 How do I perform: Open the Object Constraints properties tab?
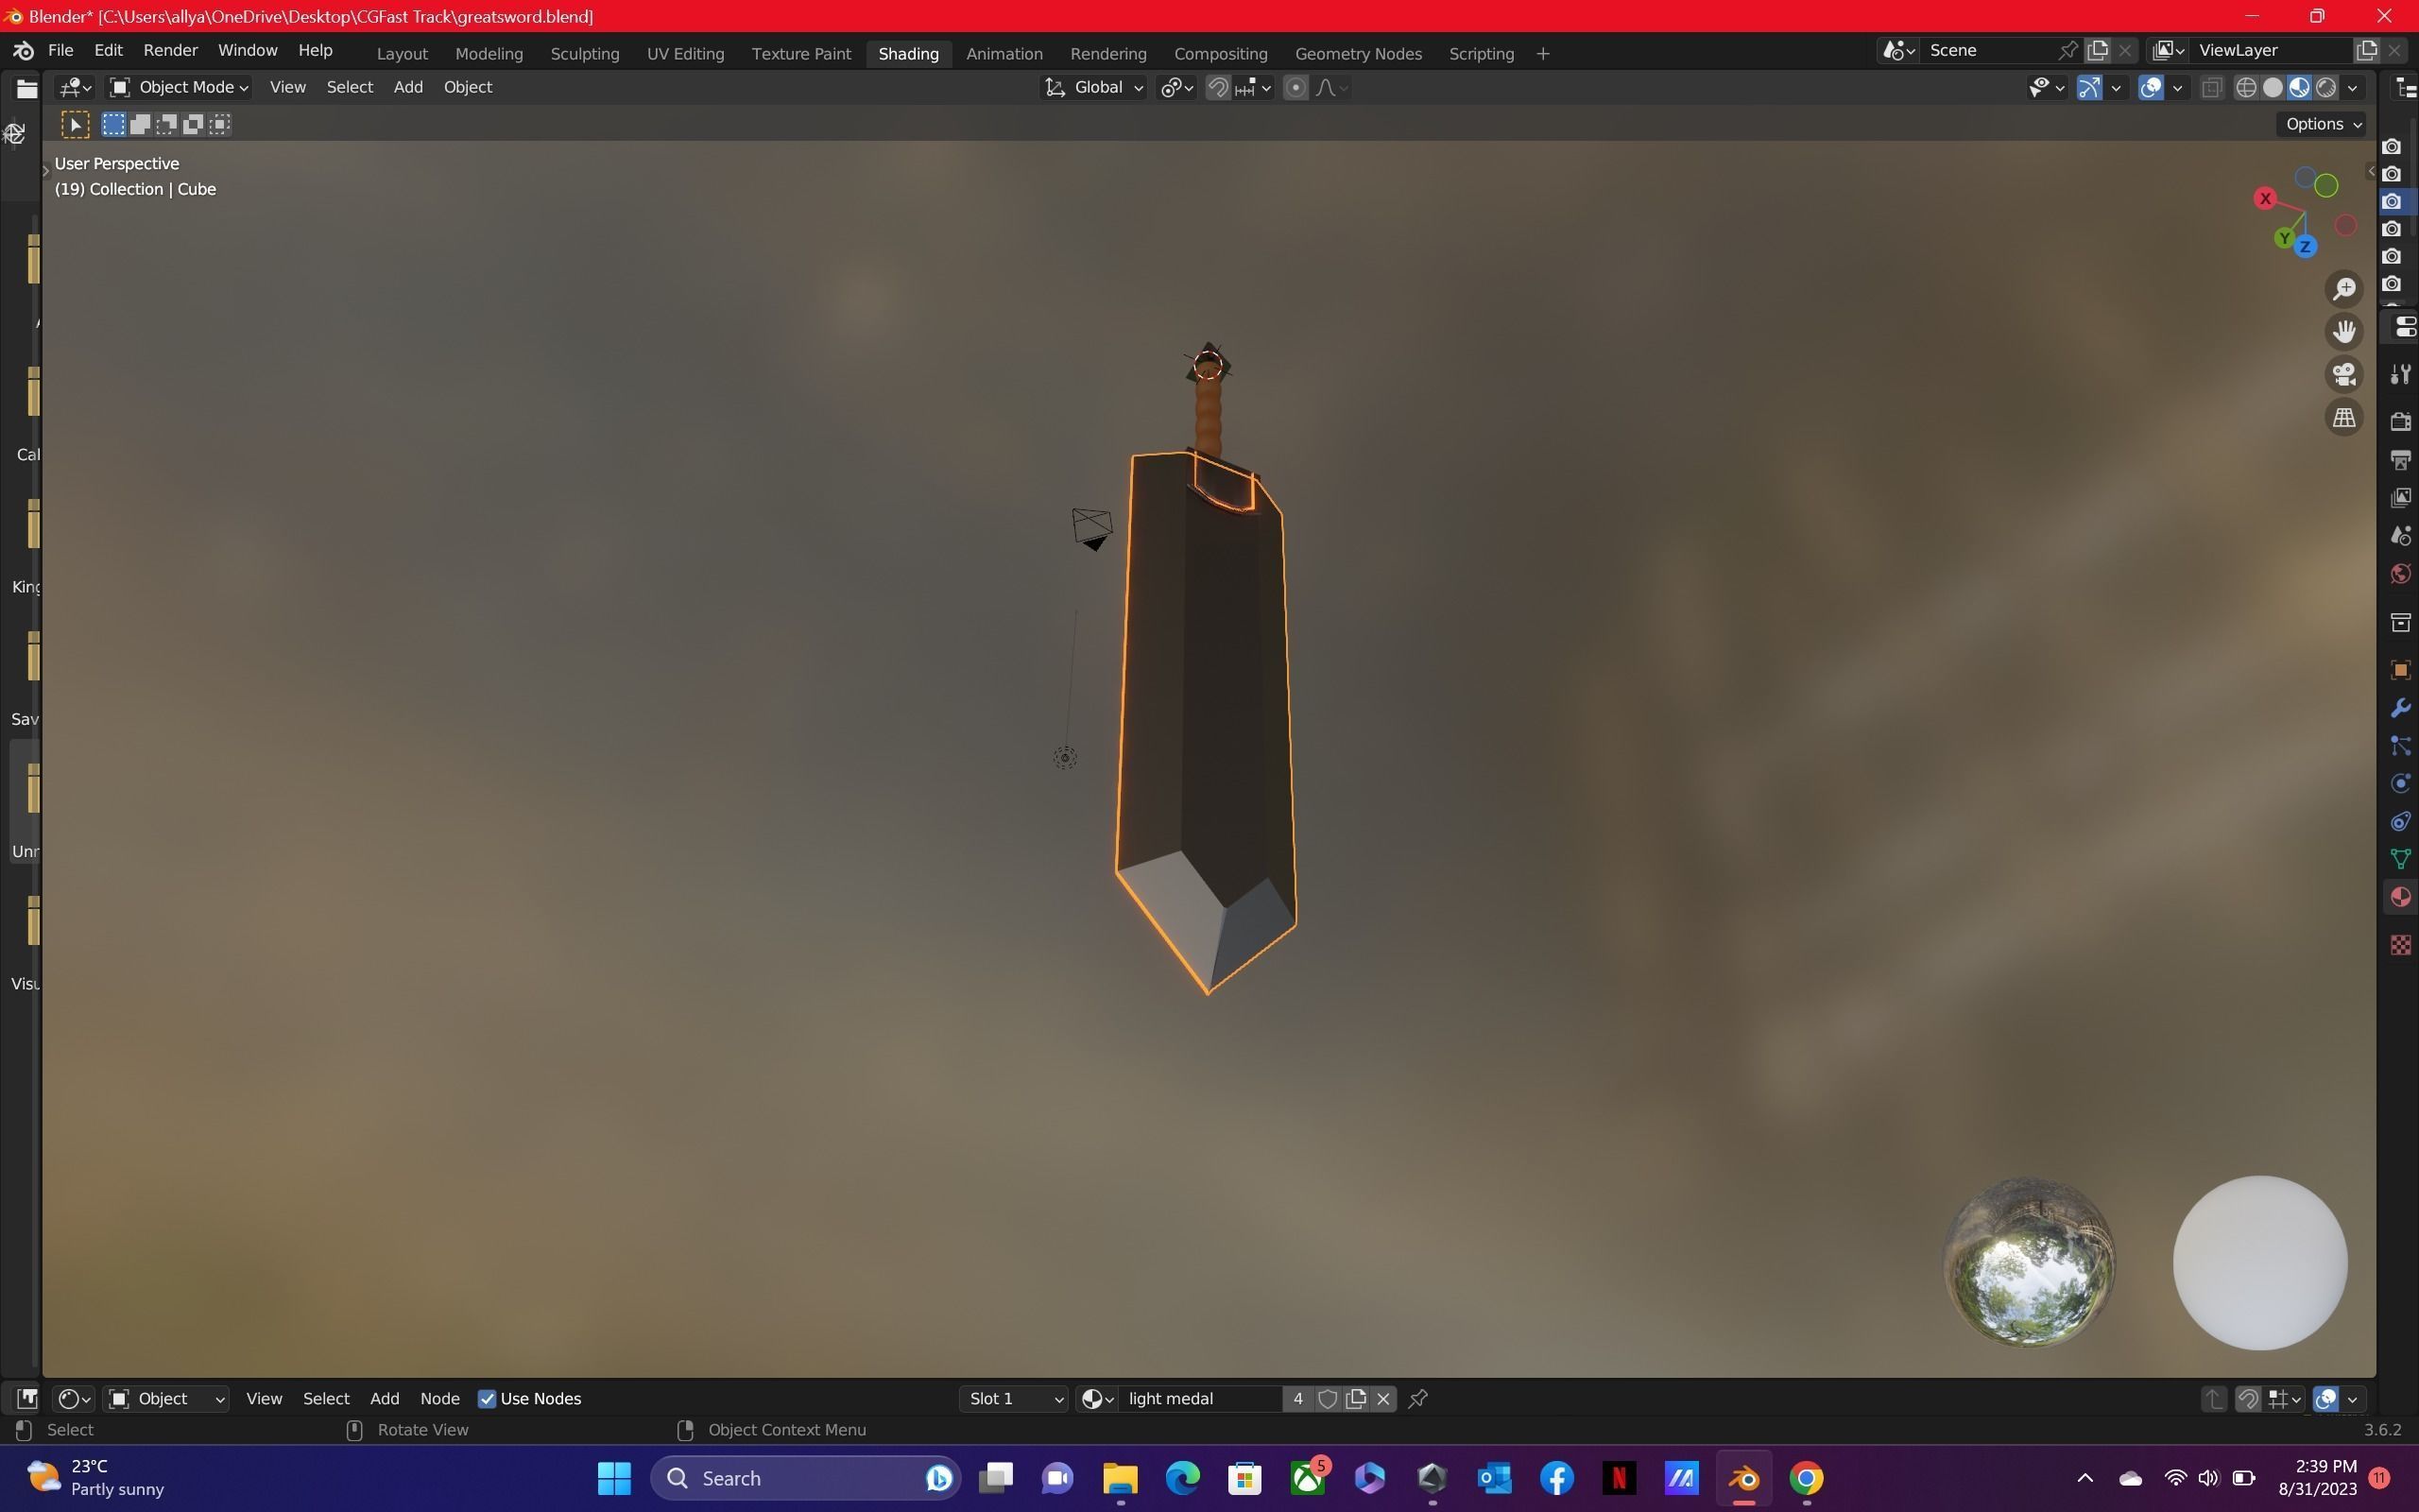point(2400,821)
